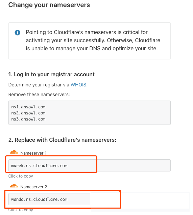Click the 'Determine your registrar via' text

click(39, 85)
